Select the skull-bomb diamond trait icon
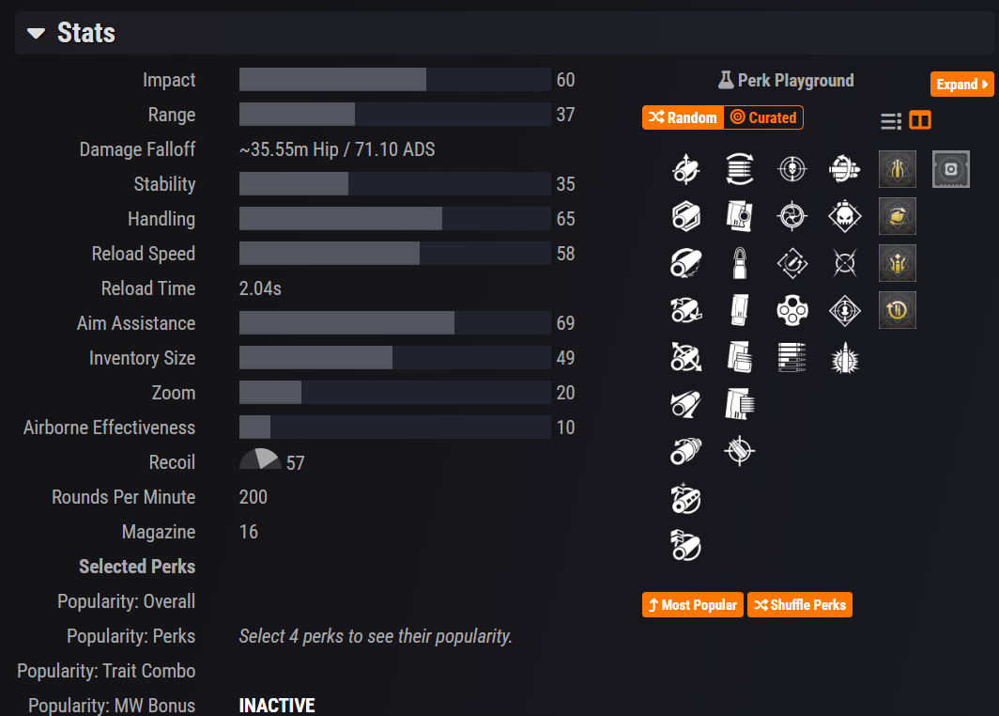 (844, 216)
